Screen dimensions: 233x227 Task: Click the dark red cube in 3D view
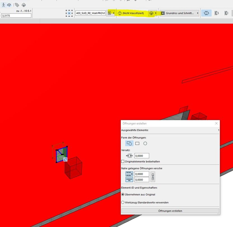point(73,168)
